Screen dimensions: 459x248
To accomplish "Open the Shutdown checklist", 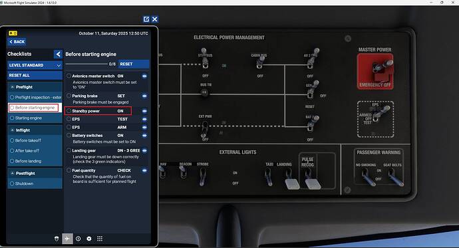I will point(35,184).
